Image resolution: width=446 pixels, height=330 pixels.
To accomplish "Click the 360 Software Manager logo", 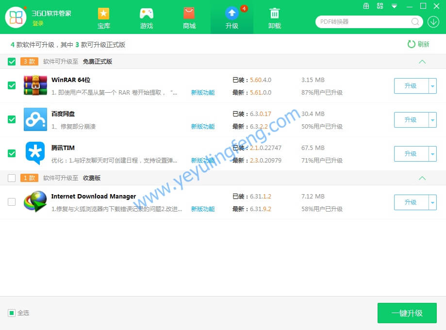I will (x=16, y=17).
